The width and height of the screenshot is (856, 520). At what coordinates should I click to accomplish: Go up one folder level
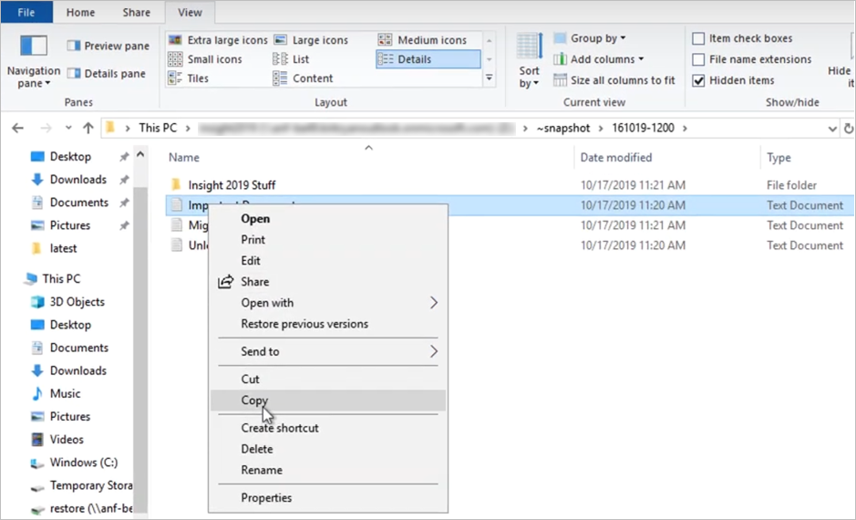(88, 129)
